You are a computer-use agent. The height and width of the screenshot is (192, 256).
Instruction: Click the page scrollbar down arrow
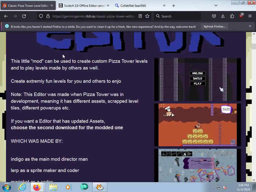[x=254, y=180]
